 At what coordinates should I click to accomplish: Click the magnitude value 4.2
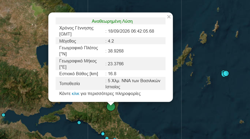111,41
